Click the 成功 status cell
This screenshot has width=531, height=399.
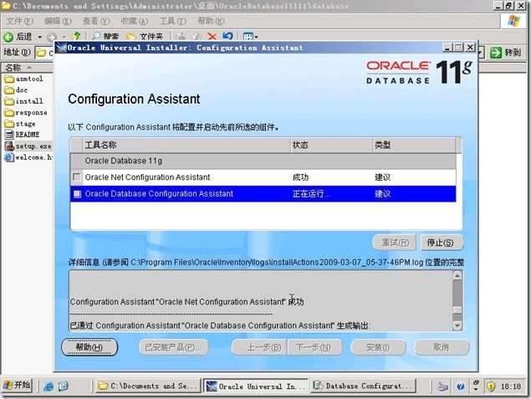[300, 177]
